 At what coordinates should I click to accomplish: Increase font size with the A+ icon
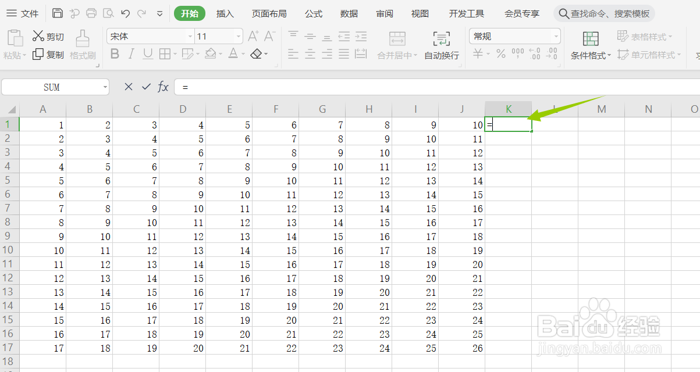point(253,35)
